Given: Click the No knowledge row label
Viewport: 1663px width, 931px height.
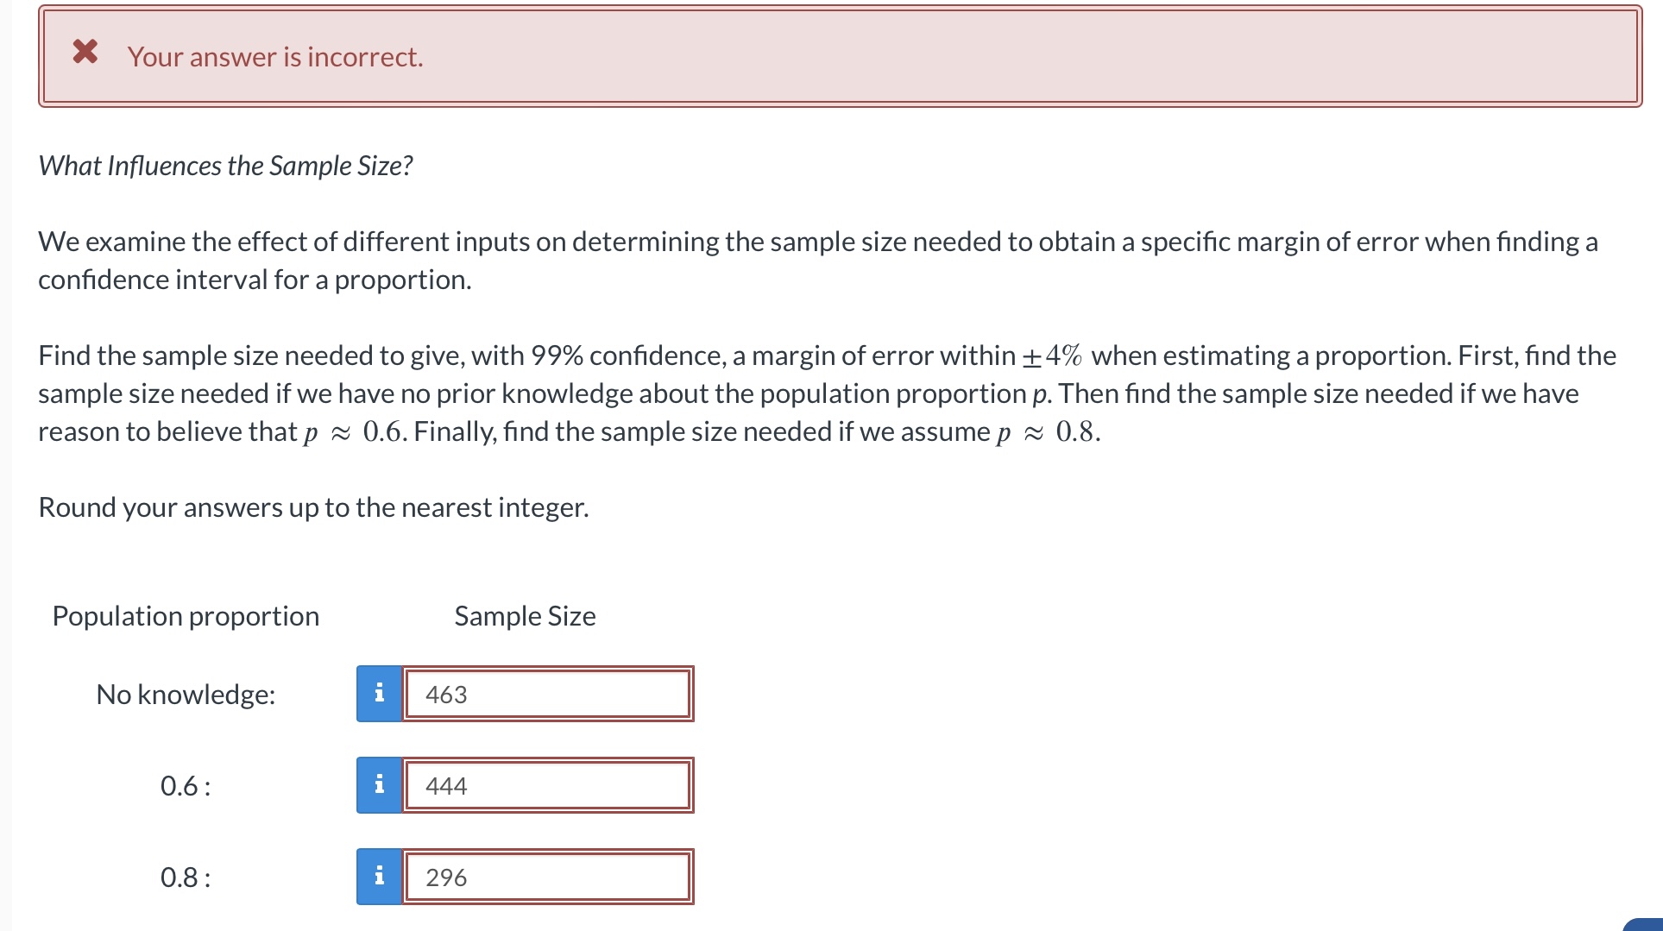Looking at the screenshot, I should click(x=186, y=694).
